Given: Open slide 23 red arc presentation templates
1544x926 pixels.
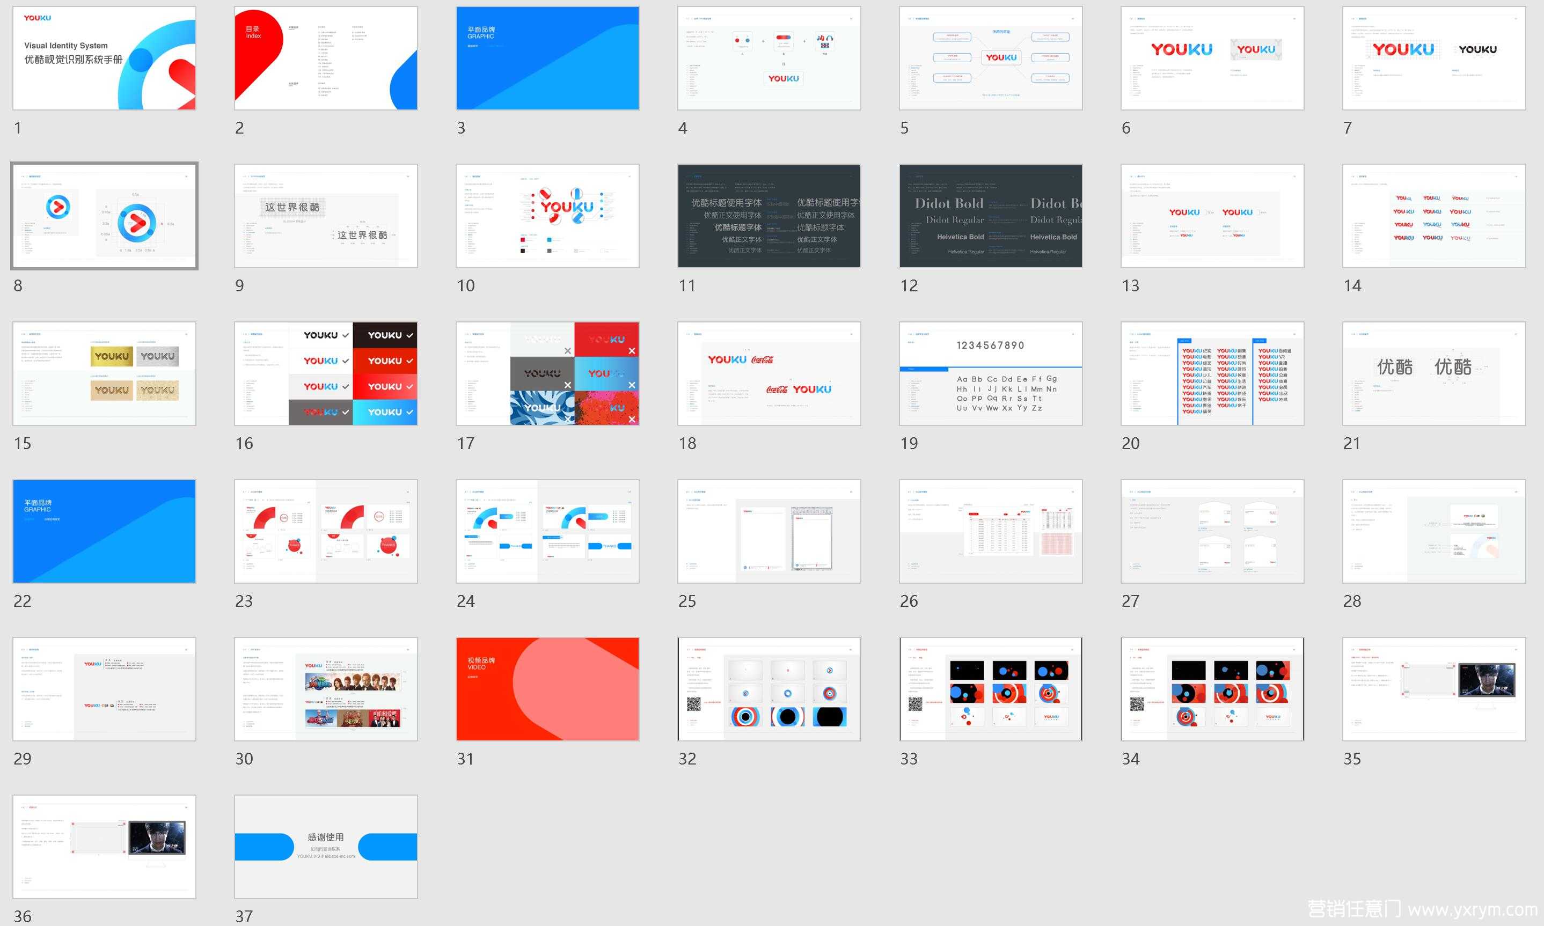Looking at the screenshot, I should 326,532.
